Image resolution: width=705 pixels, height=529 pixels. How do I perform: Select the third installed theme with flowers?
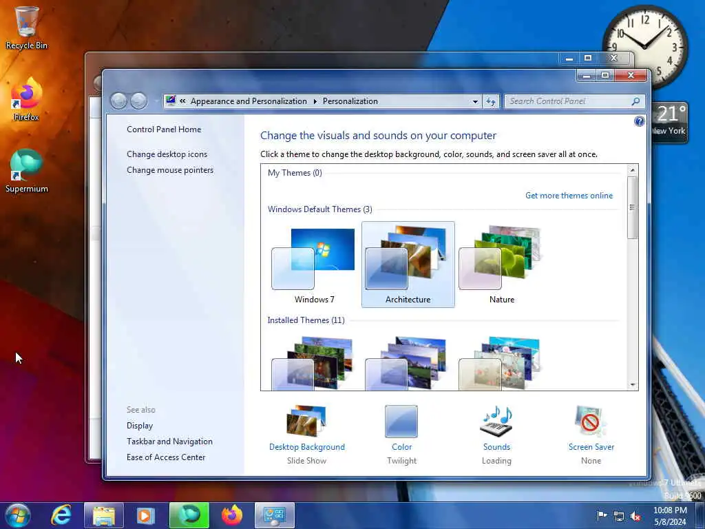tap(501, 362)
